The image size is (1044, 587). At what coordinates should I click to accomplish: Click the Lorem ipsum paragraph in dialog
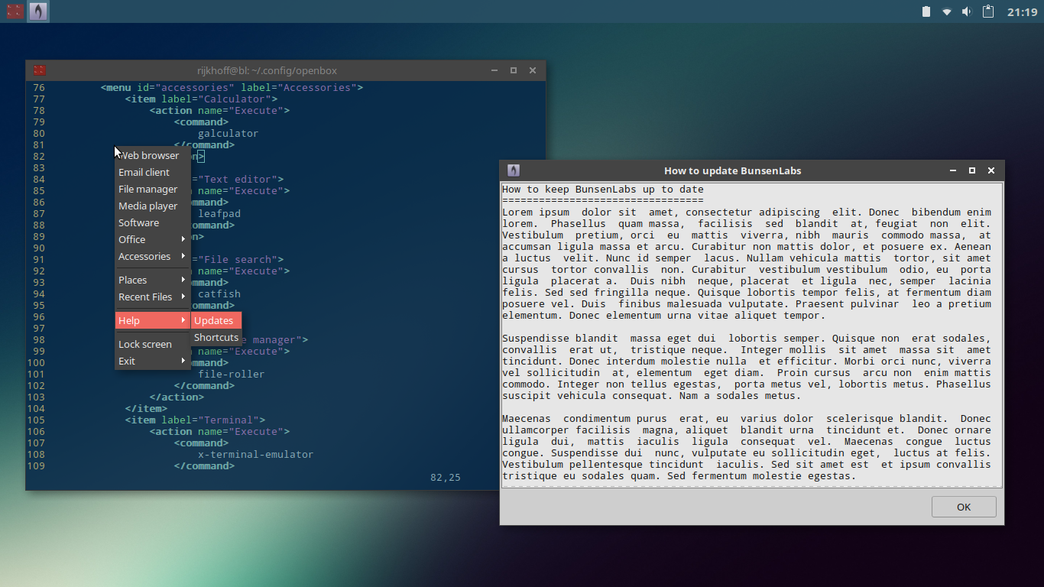pyautogui.click(x=747, y=264)
